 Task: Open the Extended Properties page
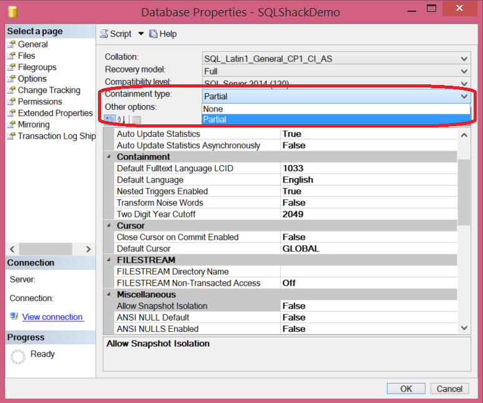[55, 113]
